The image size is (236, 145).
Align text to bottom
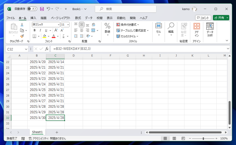(87, 25)
